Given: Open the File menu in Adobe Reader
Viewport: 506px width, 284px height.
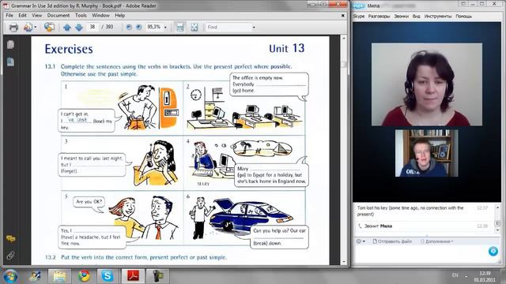Looking at the screenshot, I should 9,16.
